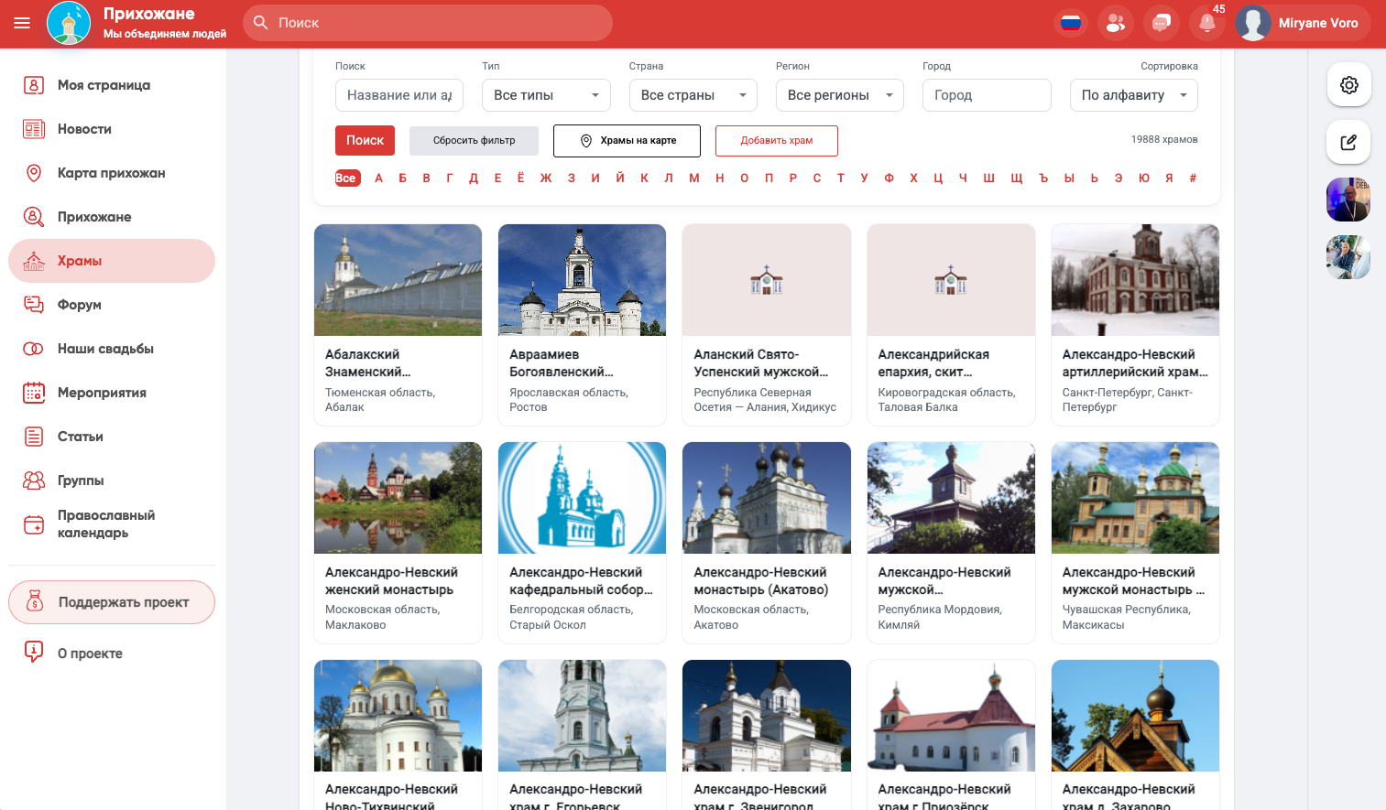This screenshot has height=810, width=1386.
Task: Filter temples by letter А
Action: pos(378,178)
